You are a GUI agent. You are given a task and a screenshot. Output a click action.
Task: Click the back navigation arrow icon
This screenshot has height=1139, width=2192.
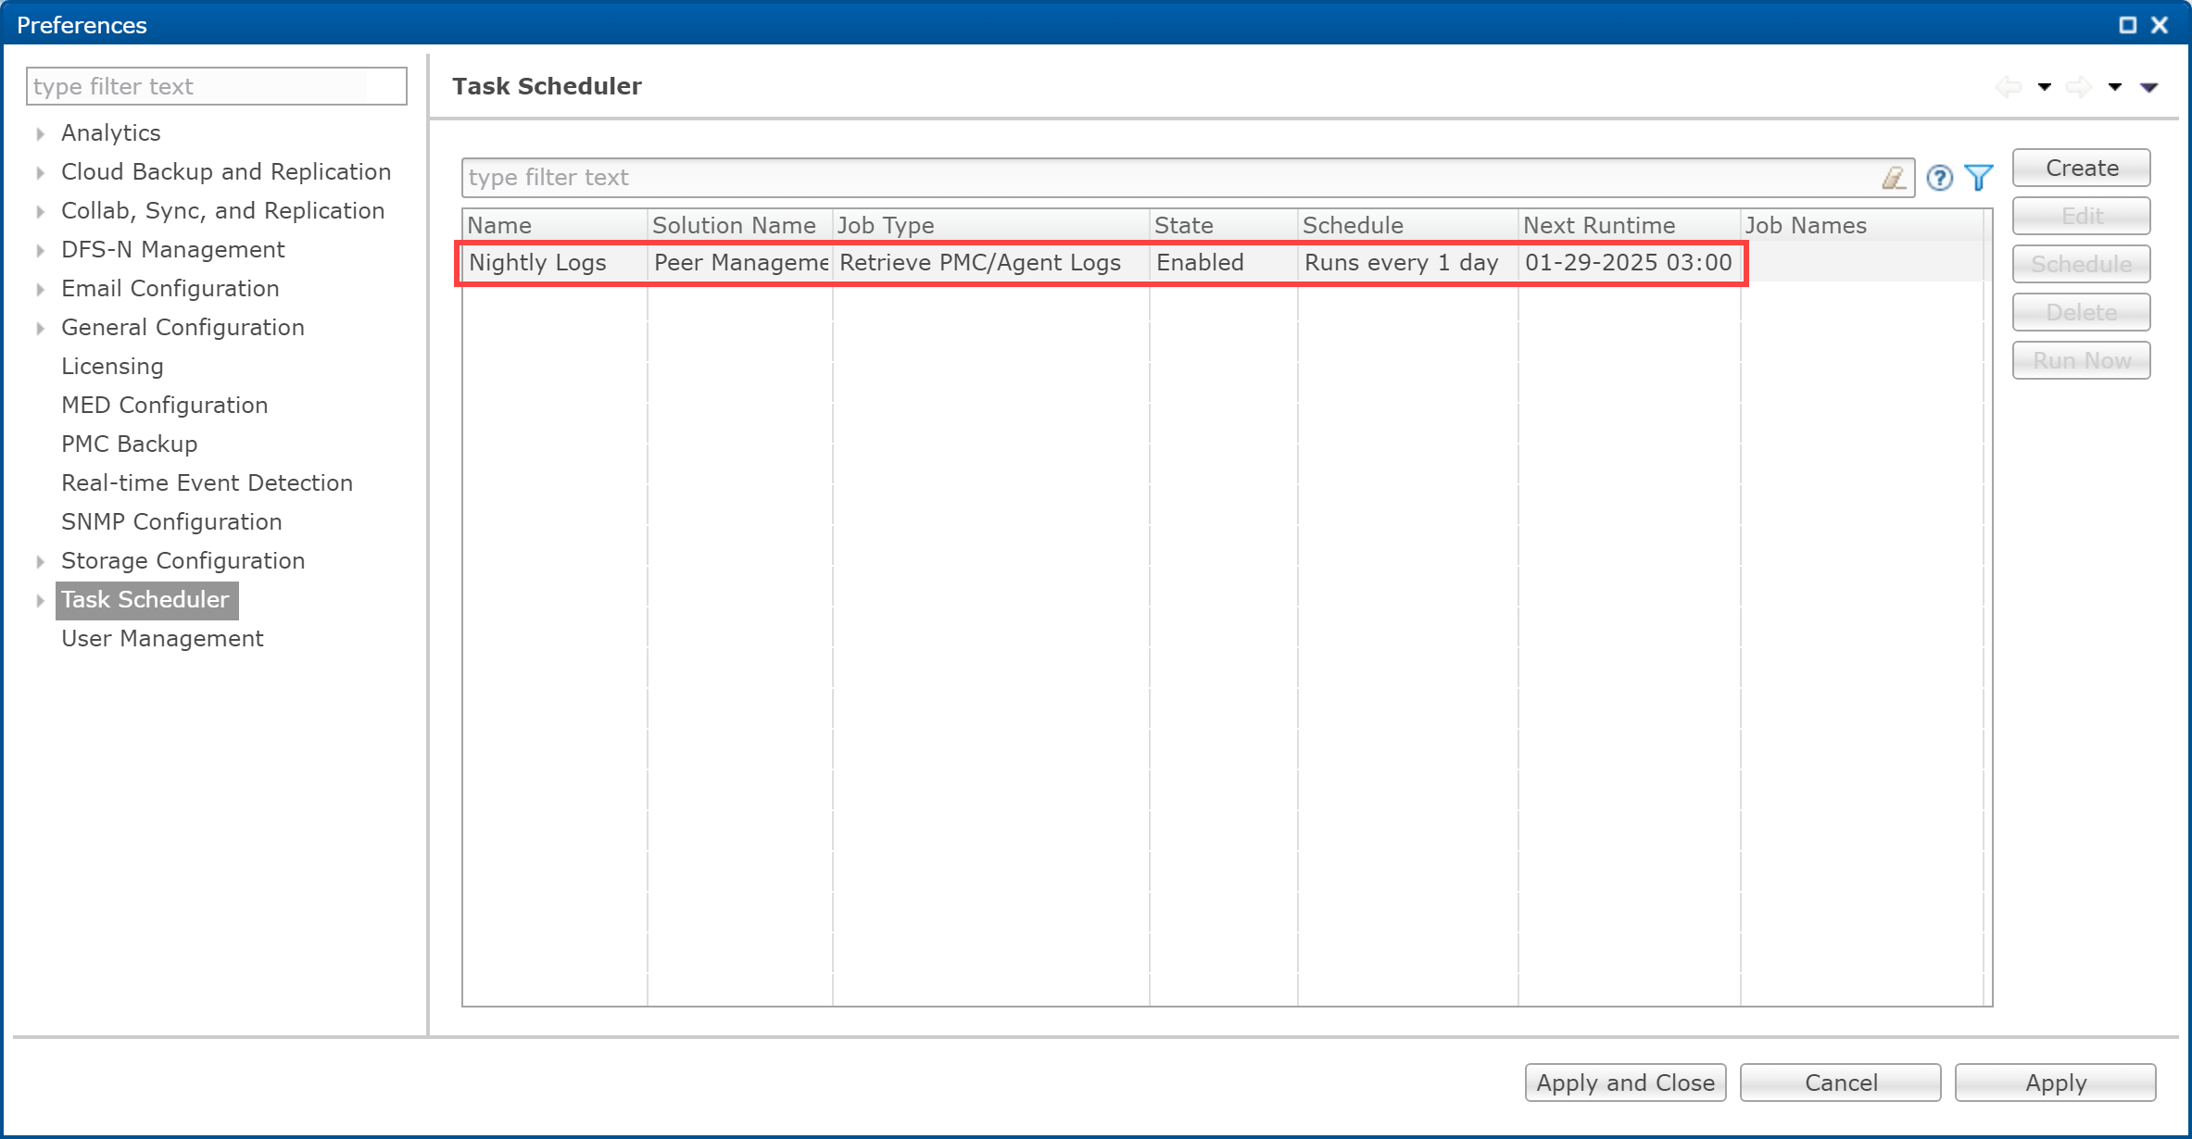point(2009,87)
